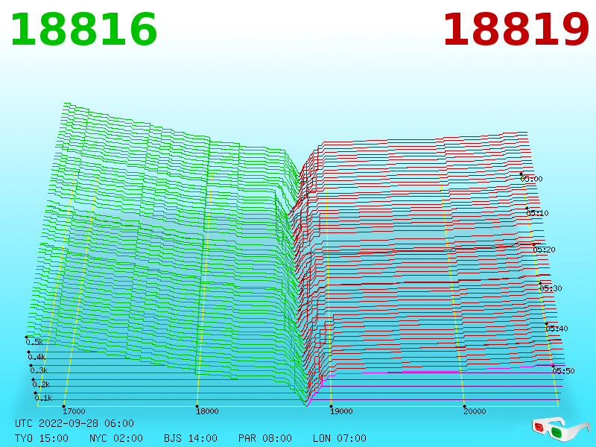
Task: Click the 05:50 time axis label
Action: (564, 371)
